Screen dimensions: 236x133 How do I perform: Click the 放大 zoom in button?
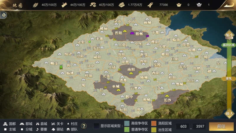tap(229, 113)
